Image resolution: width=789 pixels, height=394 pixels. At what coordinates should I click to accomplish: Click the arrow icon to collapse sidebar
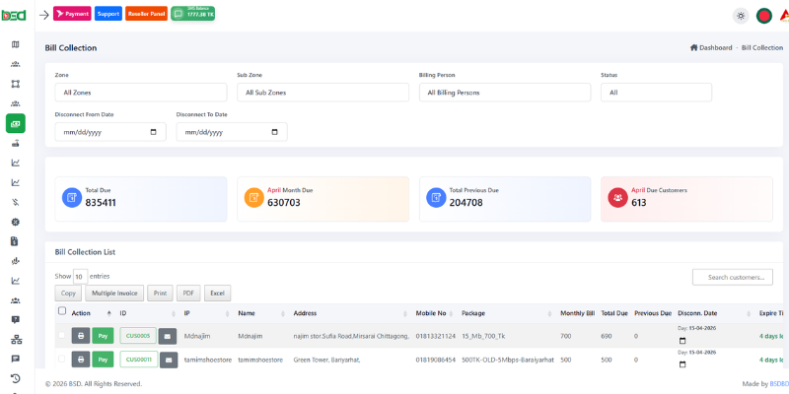point(43,15)
